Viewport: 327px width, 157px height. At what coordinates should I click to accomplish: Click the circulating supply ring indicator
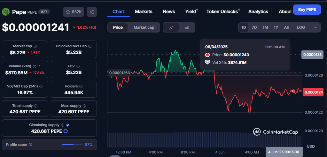pyautogui.click(x=66, y=131)
